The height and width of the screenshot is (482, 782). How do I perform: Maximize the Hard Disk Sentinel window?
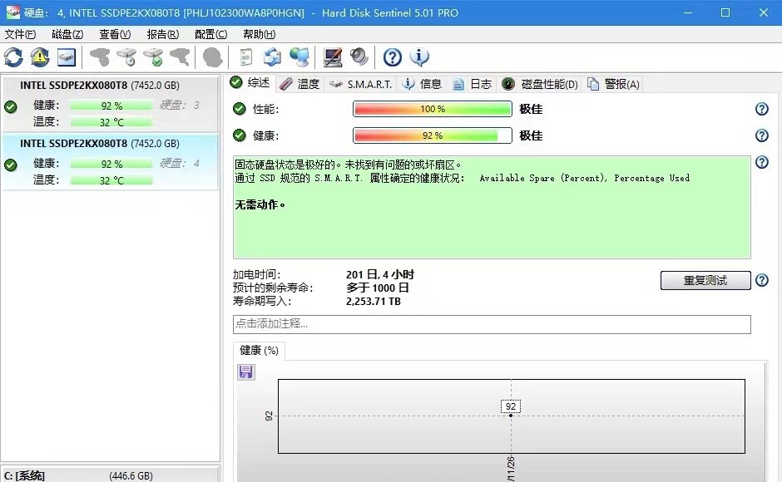pos(725,12)
